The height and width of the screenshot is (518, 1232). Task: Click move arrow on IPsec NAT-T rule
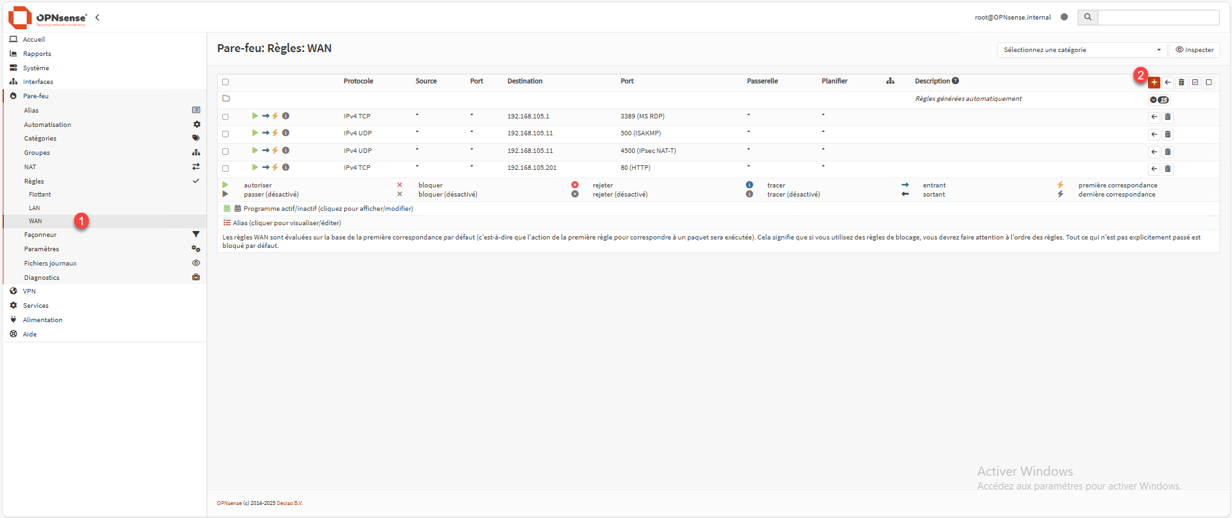pos(1154,152)
